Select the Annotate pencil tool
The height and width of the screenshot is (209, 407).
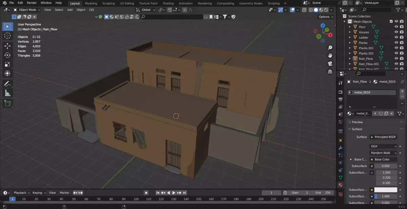click(7, 83)
